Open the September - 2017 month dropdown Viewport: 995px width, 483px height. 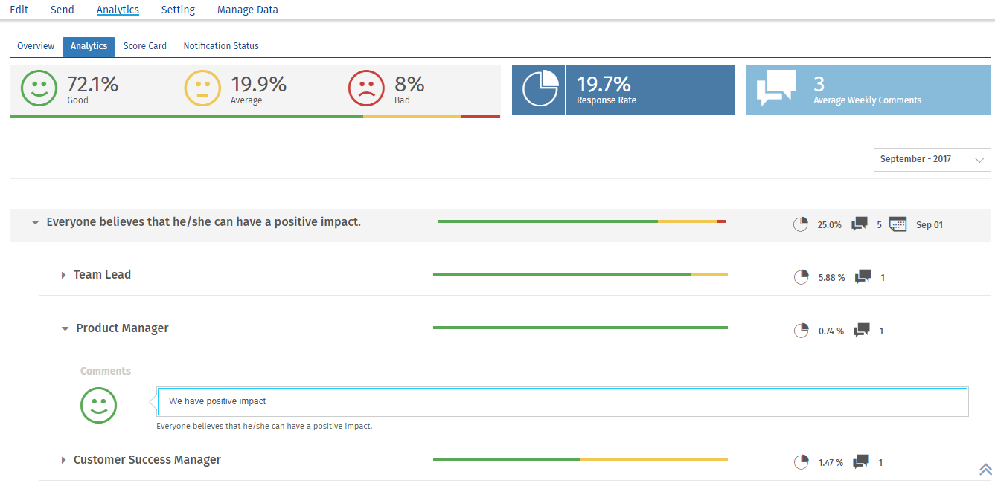click(x=932, y=159)
